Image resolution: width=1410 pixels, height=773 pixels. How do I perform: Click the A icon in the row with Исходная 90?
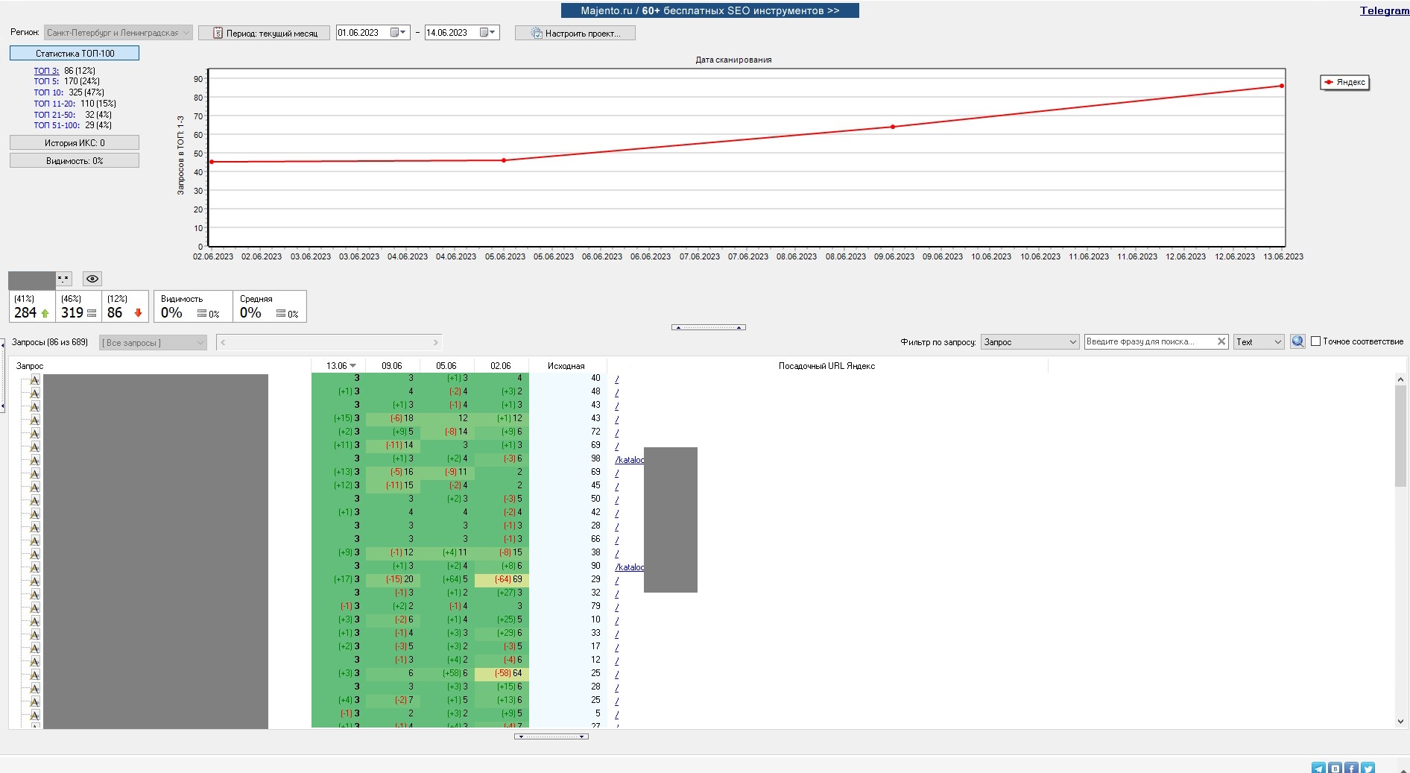tap(34, 567)
